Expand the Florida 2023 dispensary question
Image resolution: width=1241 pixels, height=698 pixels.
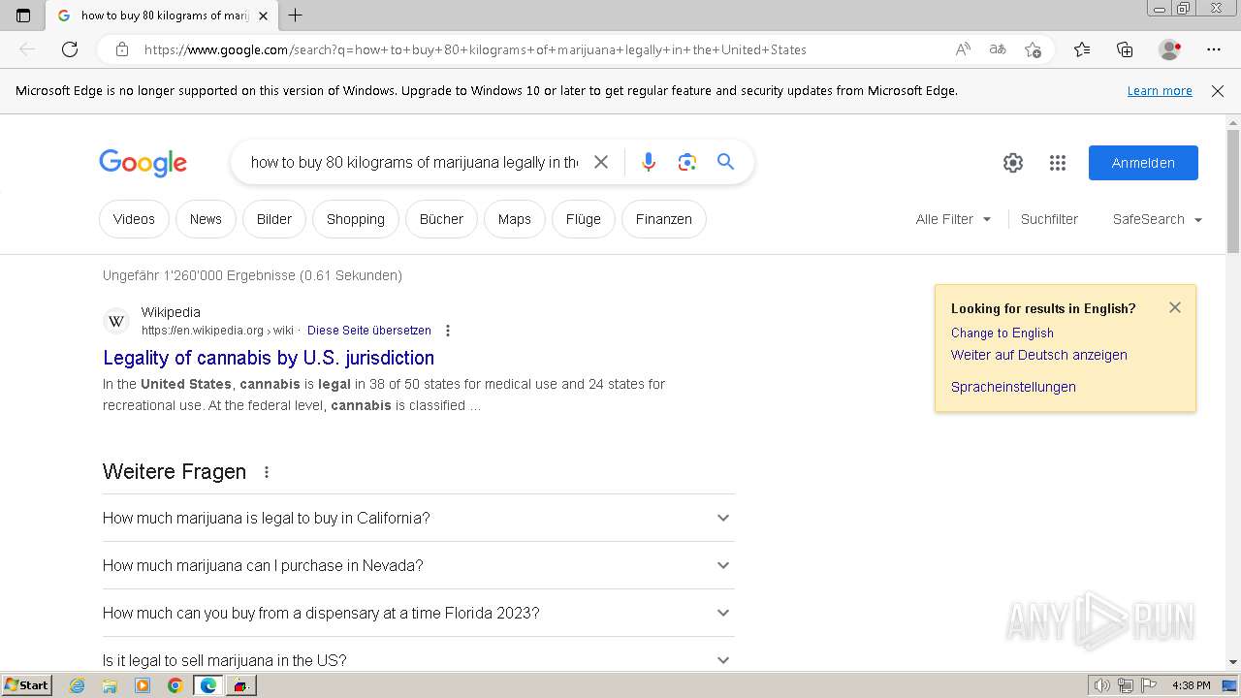coord(418,613)
